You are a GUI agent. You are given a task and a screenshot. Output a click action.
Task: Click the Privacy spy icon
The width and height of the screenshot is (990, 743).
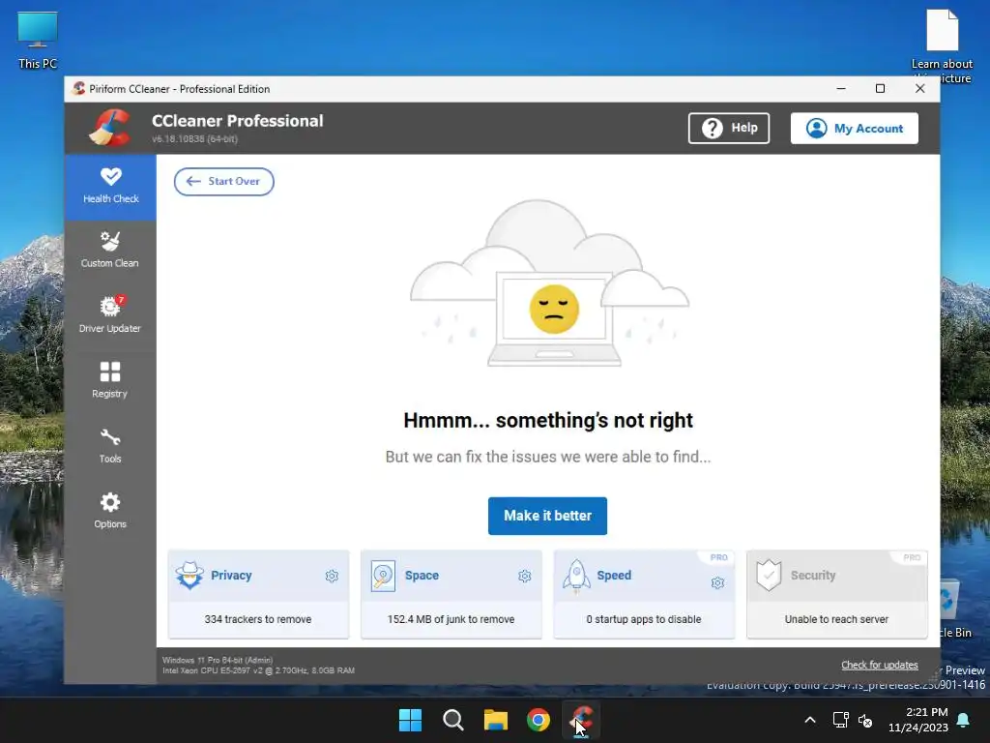click(189, 575)
